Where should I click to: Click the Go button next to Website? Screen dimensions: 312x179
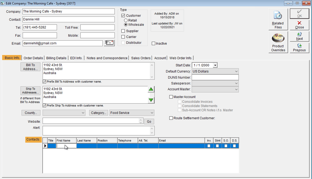click(x=149, y=122)
